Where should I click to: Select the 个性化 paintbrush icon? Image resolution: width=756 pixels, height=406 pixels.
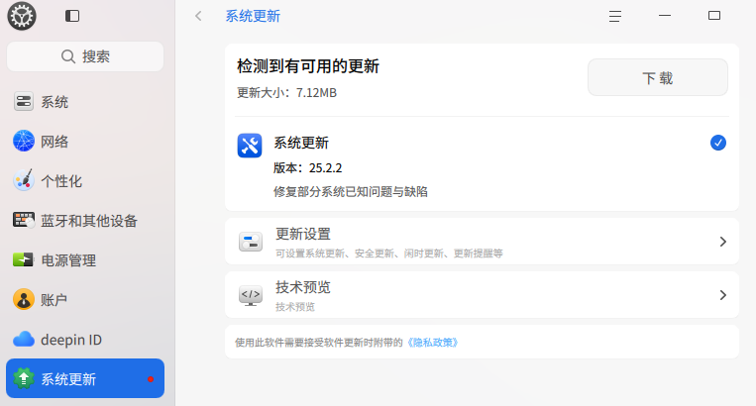tap(23, 180)
